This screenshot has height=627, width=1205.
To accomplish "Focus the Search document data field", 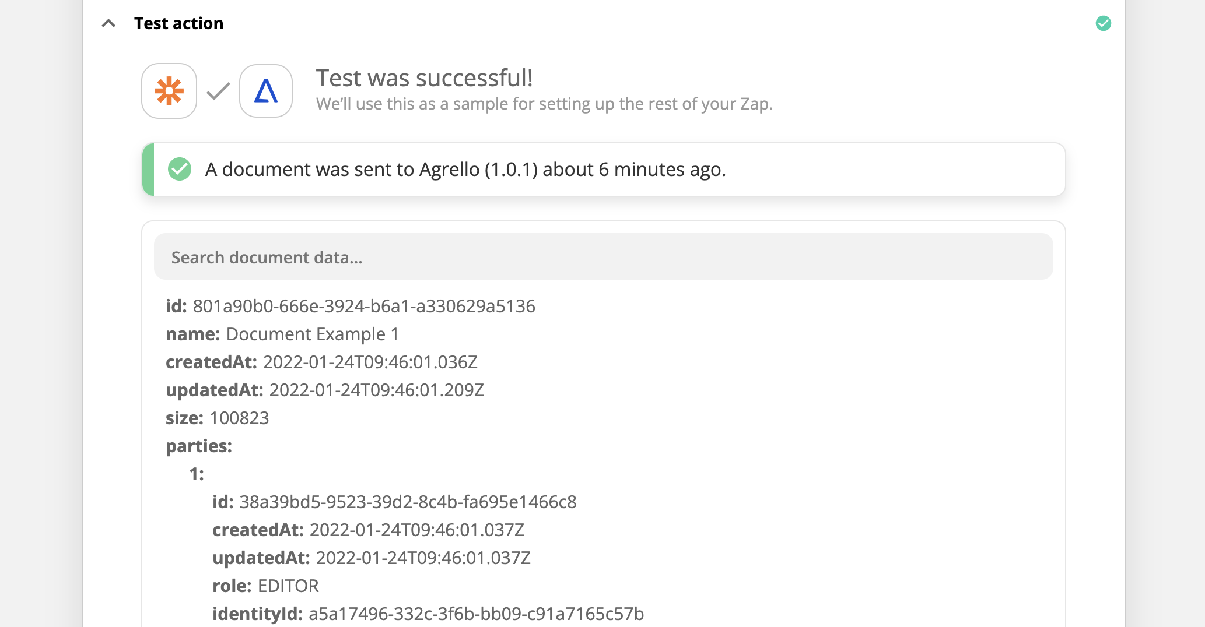I will coord(603,257).
